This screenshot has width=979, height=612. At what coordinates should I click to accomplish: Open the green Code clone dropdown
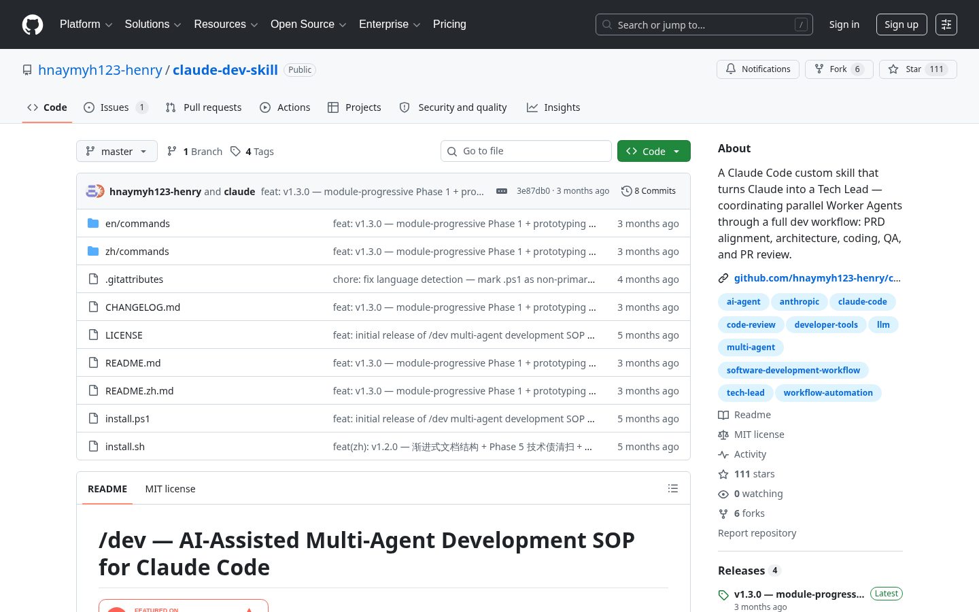tap(653, 151)
